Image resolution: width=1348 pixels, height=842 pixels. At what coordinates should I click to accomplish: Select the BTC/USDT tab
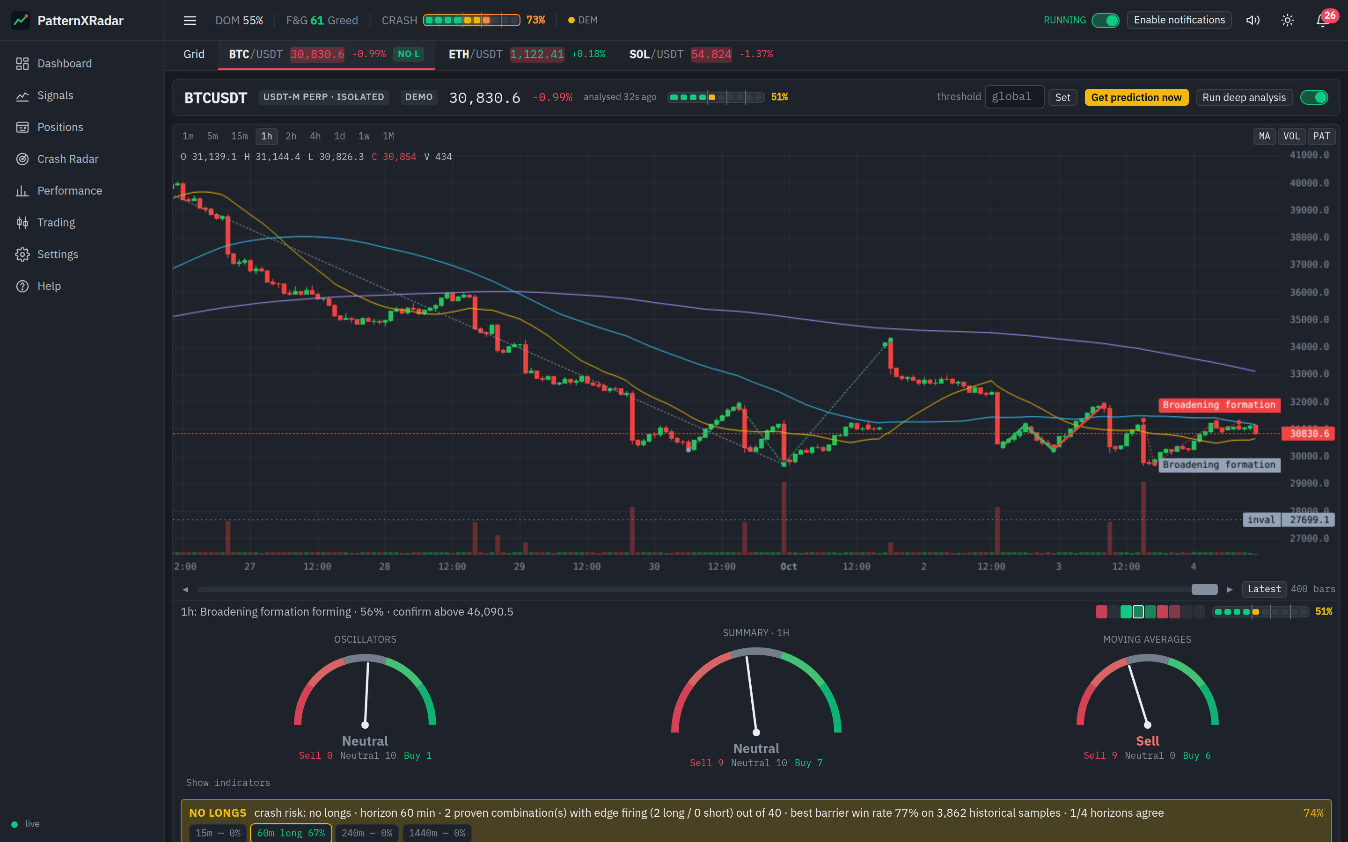(x=326, y=54)
